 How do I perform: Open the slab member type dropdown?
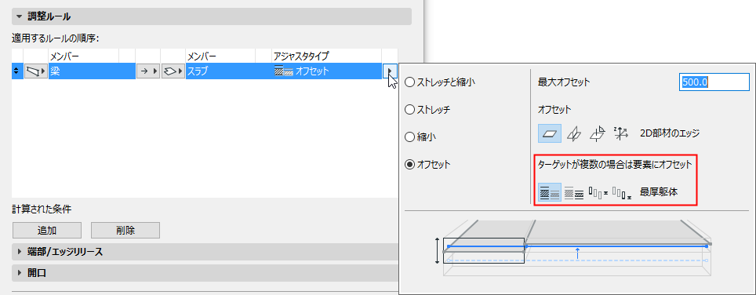(x=173, y=71)
